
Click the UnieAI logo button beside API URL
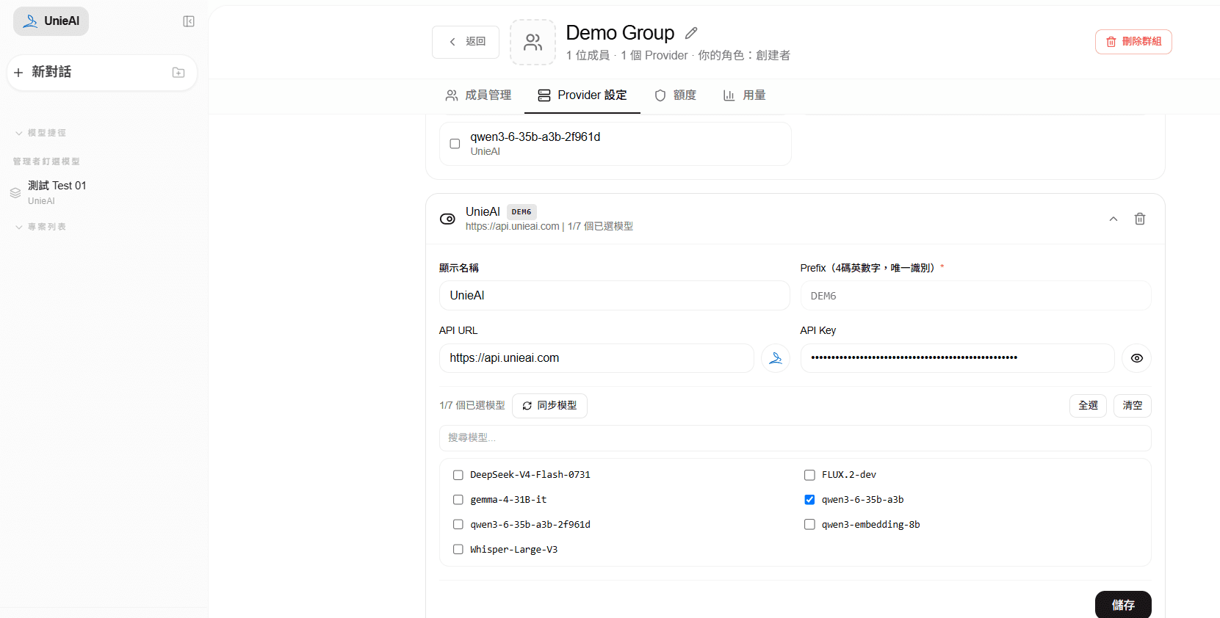coord(776,358)
